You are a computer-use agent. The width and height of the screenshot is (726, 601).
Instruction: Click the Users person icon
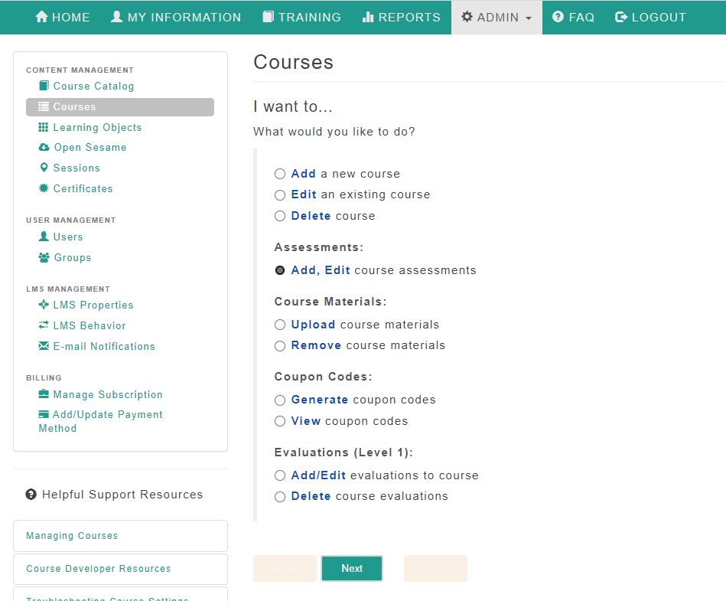coord(44,237)
